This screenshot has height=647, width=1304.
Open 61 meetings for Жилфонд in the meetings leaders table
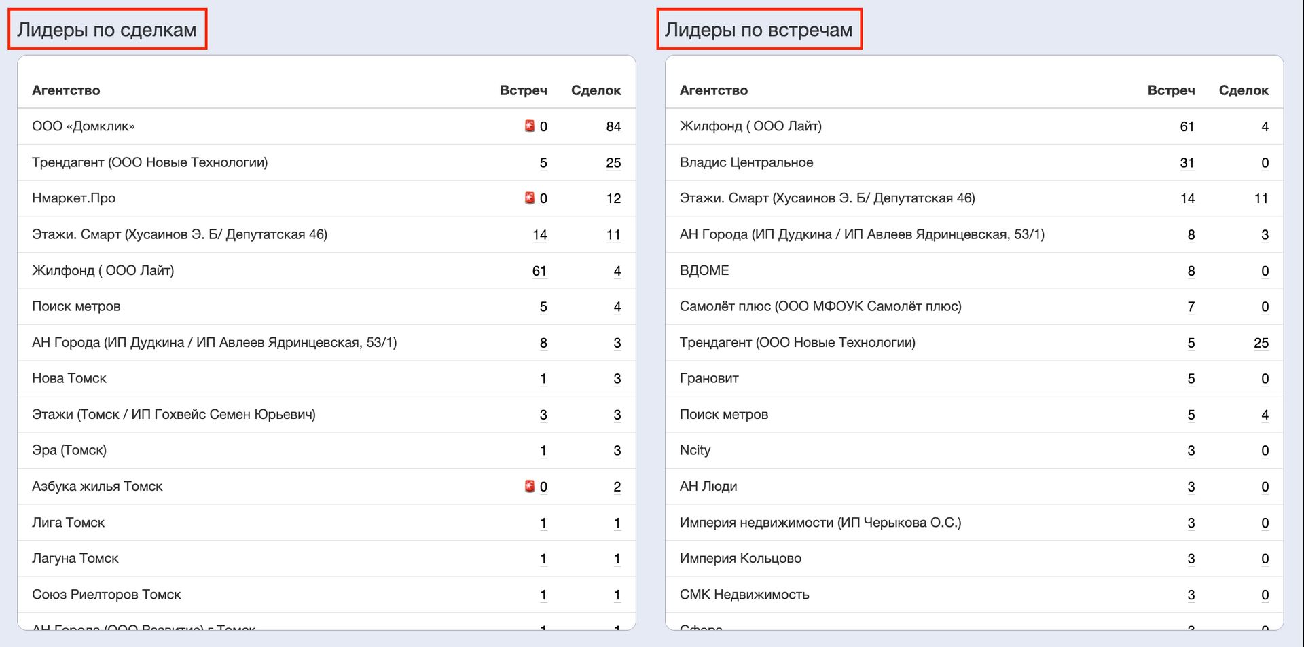point(1187,126)
